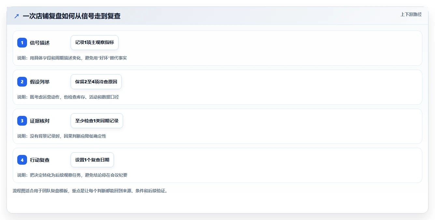Image resolution: width=435 pixels, height=220 pixels.
Task: Click the note about 用具体字段和周期描述变化
Action: (72, 58)
